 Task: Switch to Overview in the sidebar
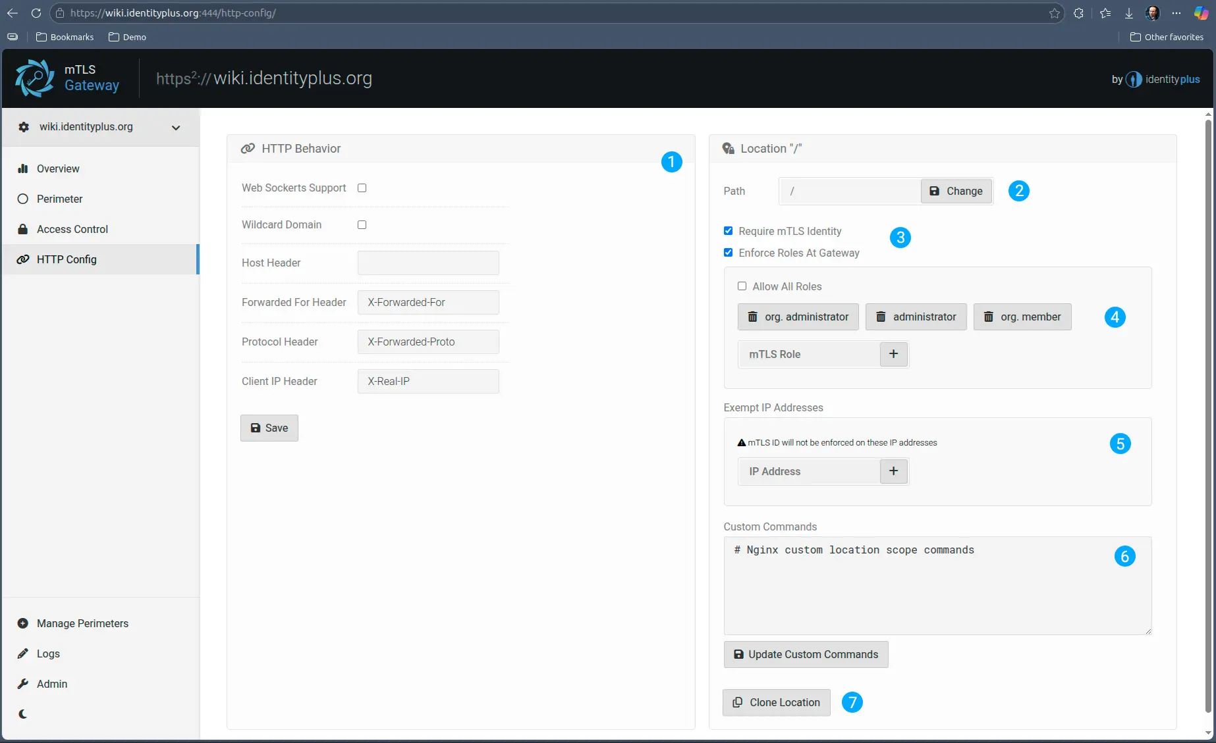(57, 168)
